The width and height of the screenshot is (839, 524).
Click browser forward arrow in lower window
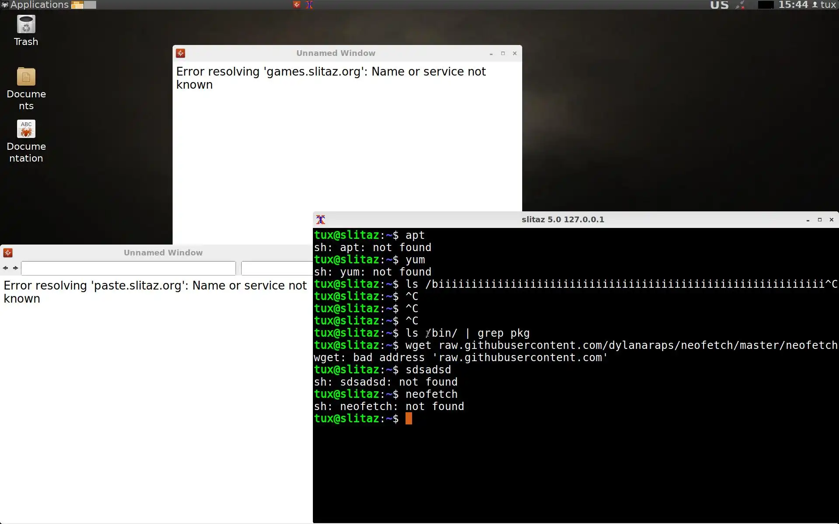coord(16,268)
